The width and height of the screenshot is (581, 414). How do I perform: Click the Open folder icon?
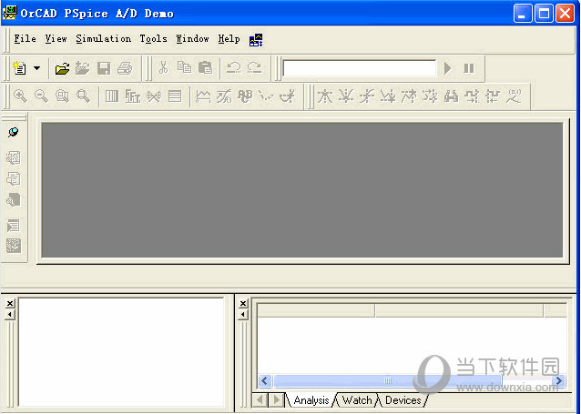coord(62,68)
